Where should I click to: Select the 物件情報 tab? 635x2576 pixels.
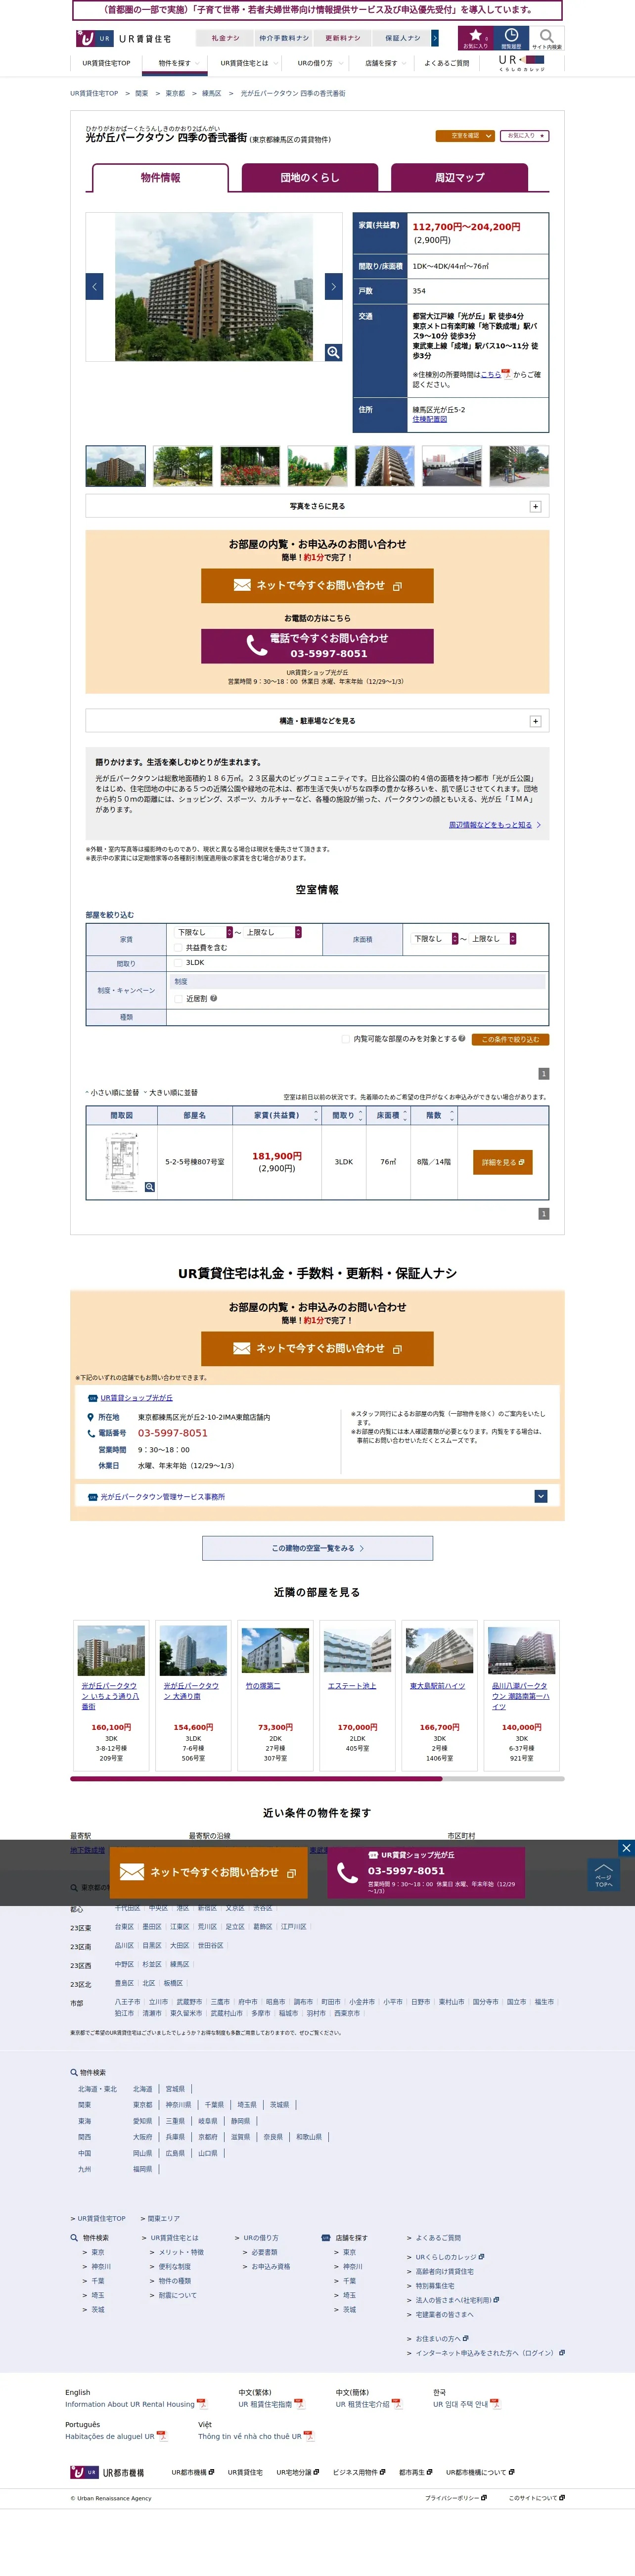[x=160, y=178]
